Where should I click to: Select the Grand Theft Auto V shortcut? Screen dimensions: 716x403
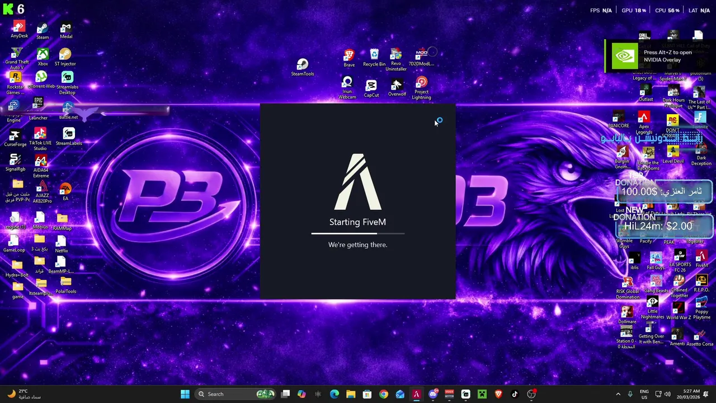coord(17,59)
